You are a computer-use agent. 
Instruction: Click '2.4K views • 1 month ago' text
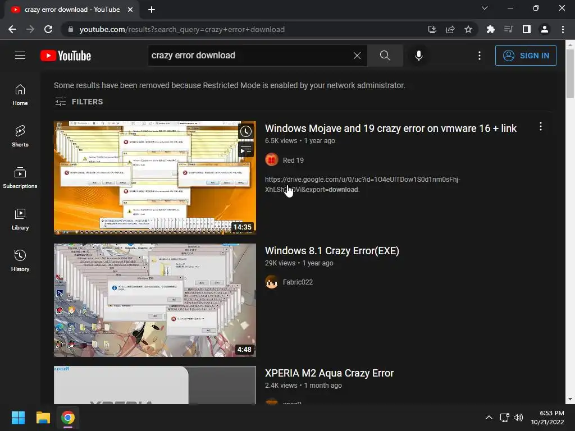click(303, 386)
